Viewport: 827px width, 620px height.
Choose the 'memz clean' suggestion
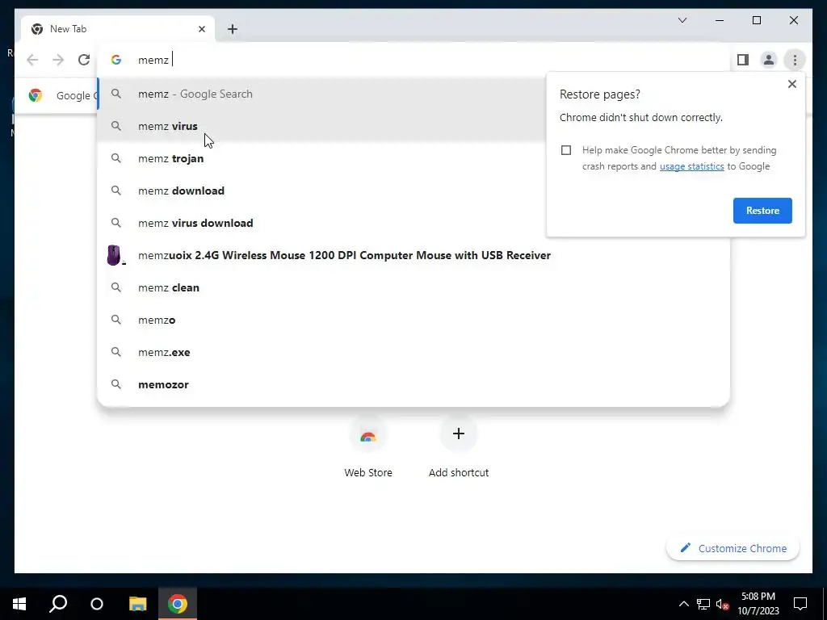pyautogui.click(x=413, y=287)
